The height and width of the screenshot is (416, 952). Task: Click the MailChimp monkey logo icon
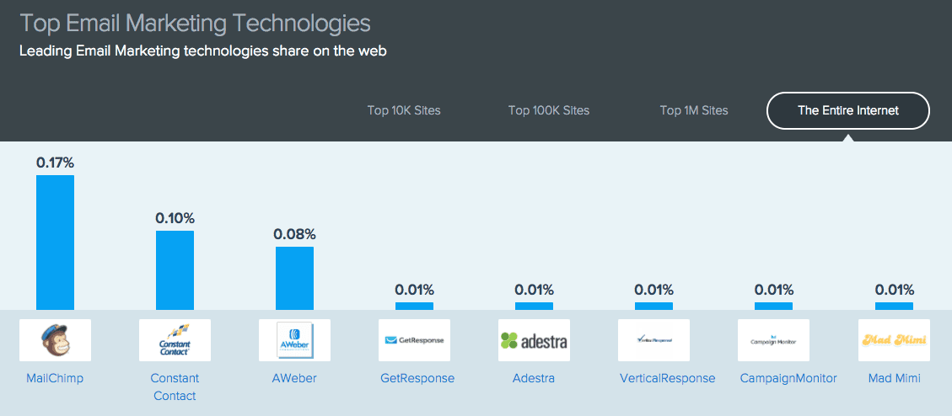(55, 340)
